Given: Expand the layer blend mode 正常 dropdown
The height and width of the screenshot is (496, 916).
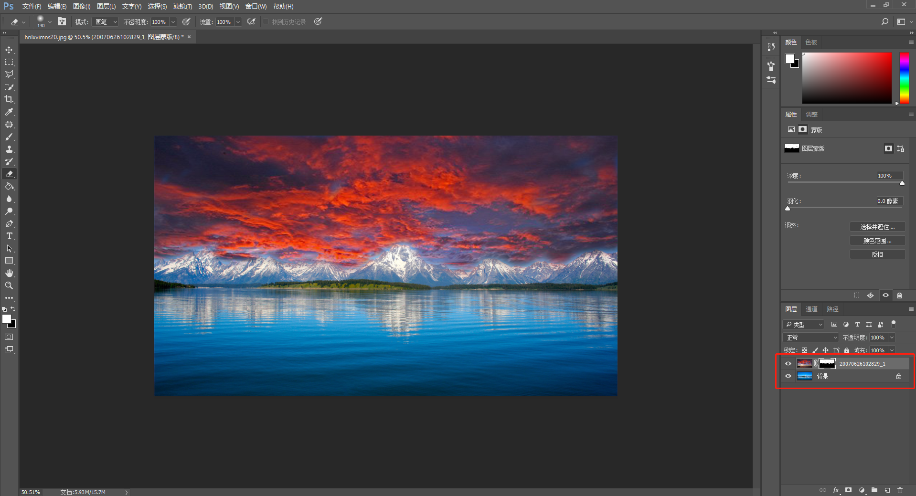Looking at the screenshot, I should [x=810, y=338].
